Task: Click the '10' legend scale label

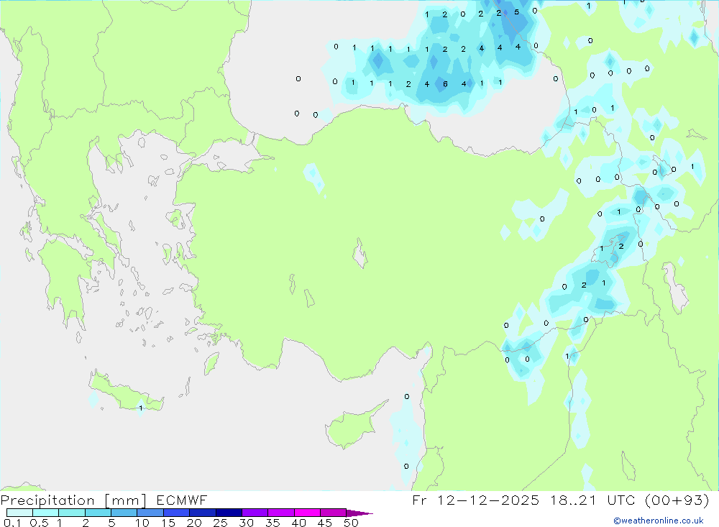Action: coord(142,523)
